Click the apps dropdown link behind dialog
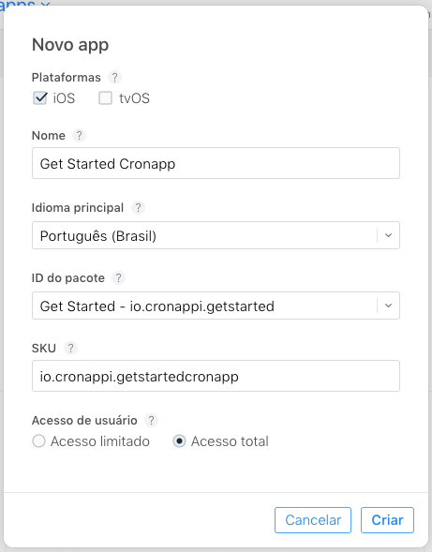 (24, 4)
